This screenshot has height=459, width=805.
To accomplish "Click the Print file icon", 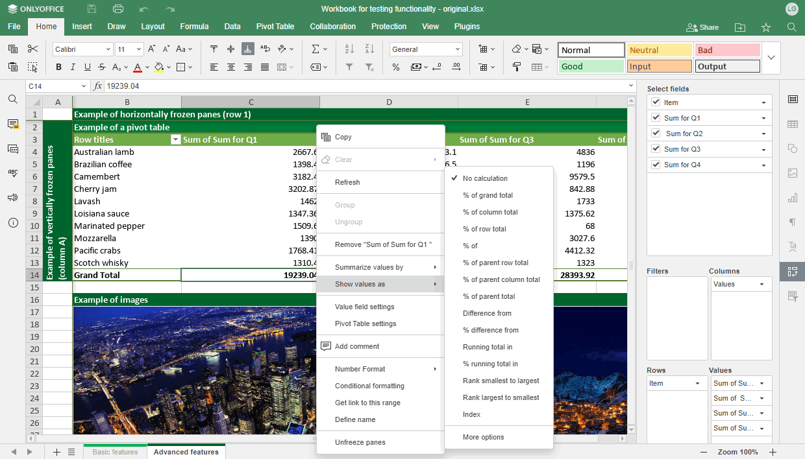I will (118, 8).
